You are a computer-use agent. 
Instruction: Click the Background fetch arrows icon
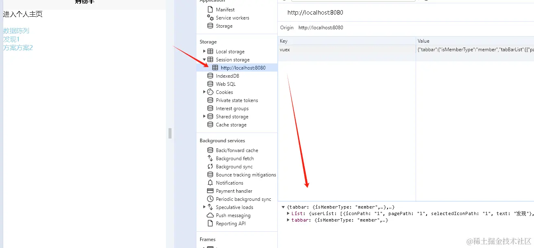(x=210, y=158)
